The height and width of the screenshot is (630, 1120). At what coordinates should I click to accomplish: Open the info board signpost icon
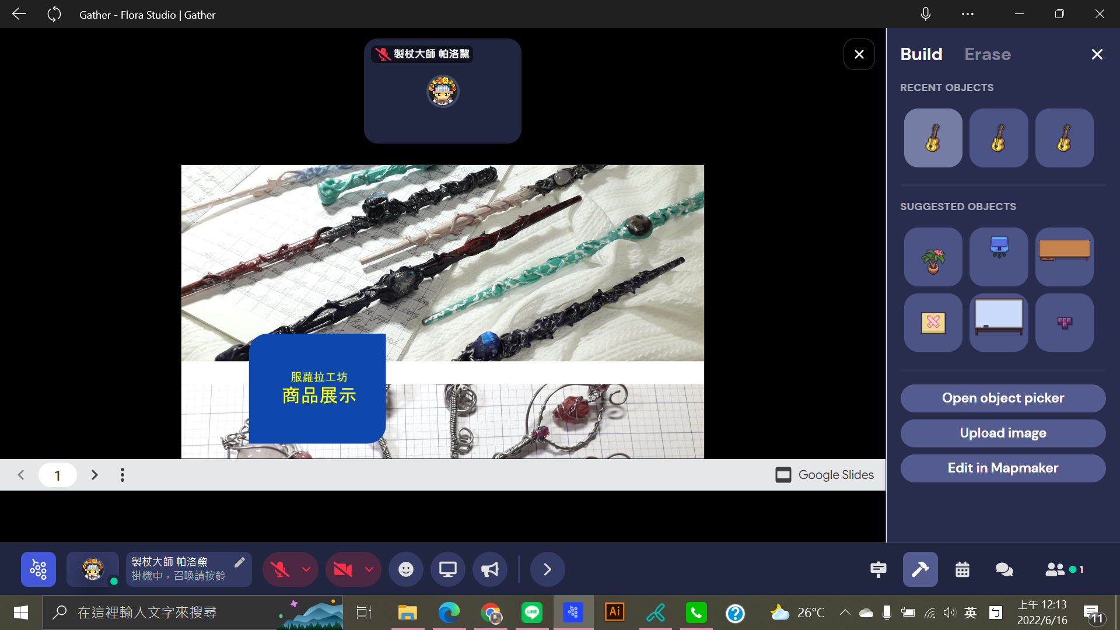click(x=878, y=569)
